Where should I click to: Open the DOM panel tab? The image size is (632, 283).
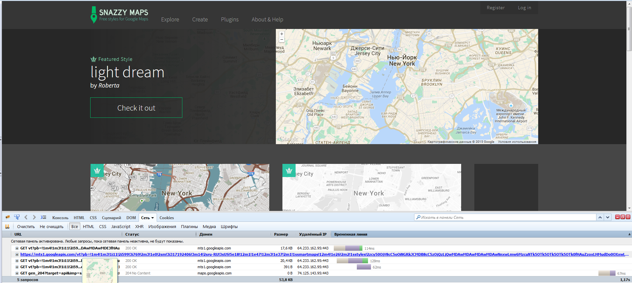[131, 218]
